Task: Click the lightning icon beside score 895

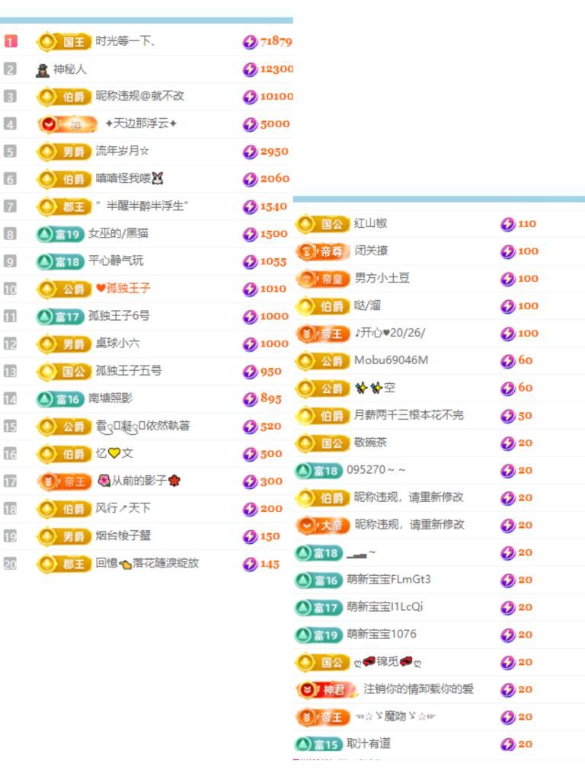Action: 250,399
